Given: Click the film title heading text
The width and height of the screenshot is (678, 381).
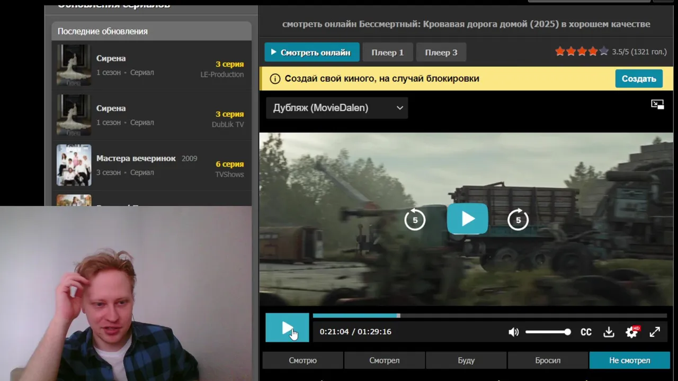Looking at the screenshot, I should click(466, 24).
